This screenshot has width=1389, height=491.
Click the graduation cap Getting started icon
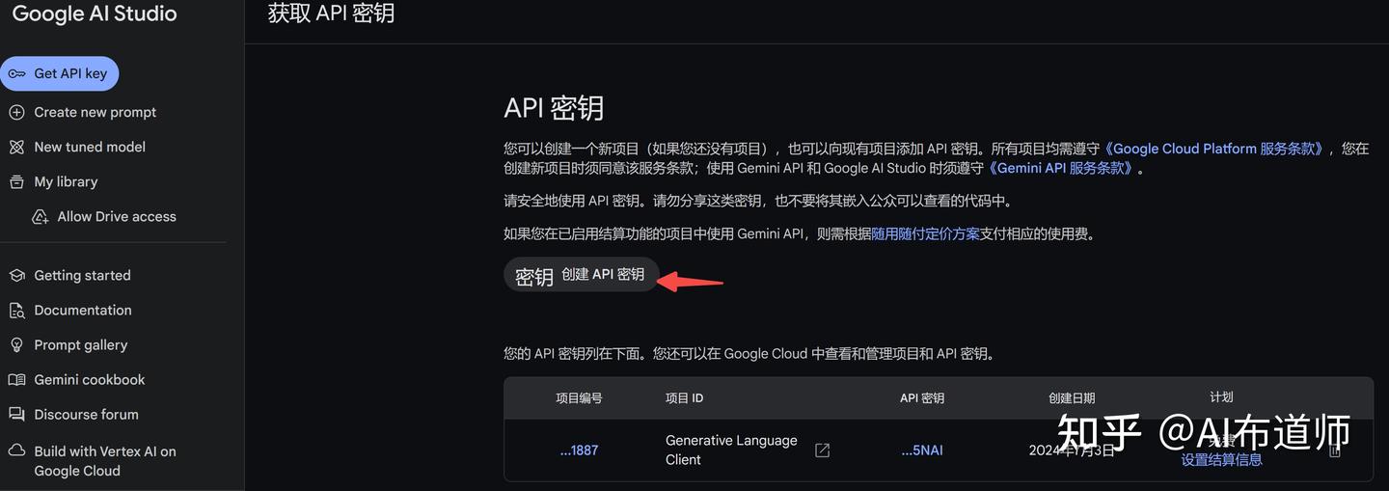(16, 275)
